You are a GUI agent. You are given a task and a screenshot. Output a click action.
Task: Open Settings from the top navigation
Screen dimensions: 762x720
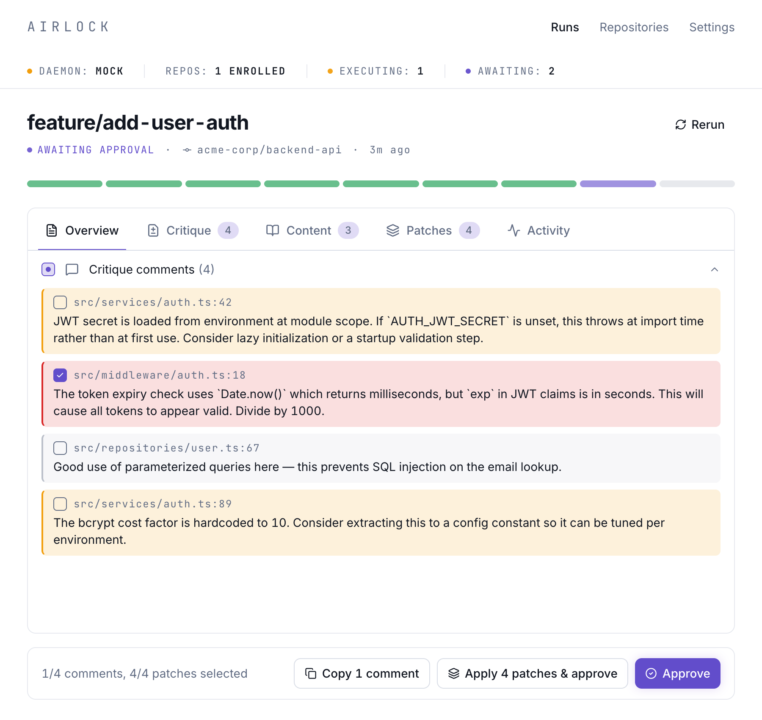(x=712, y=27)
